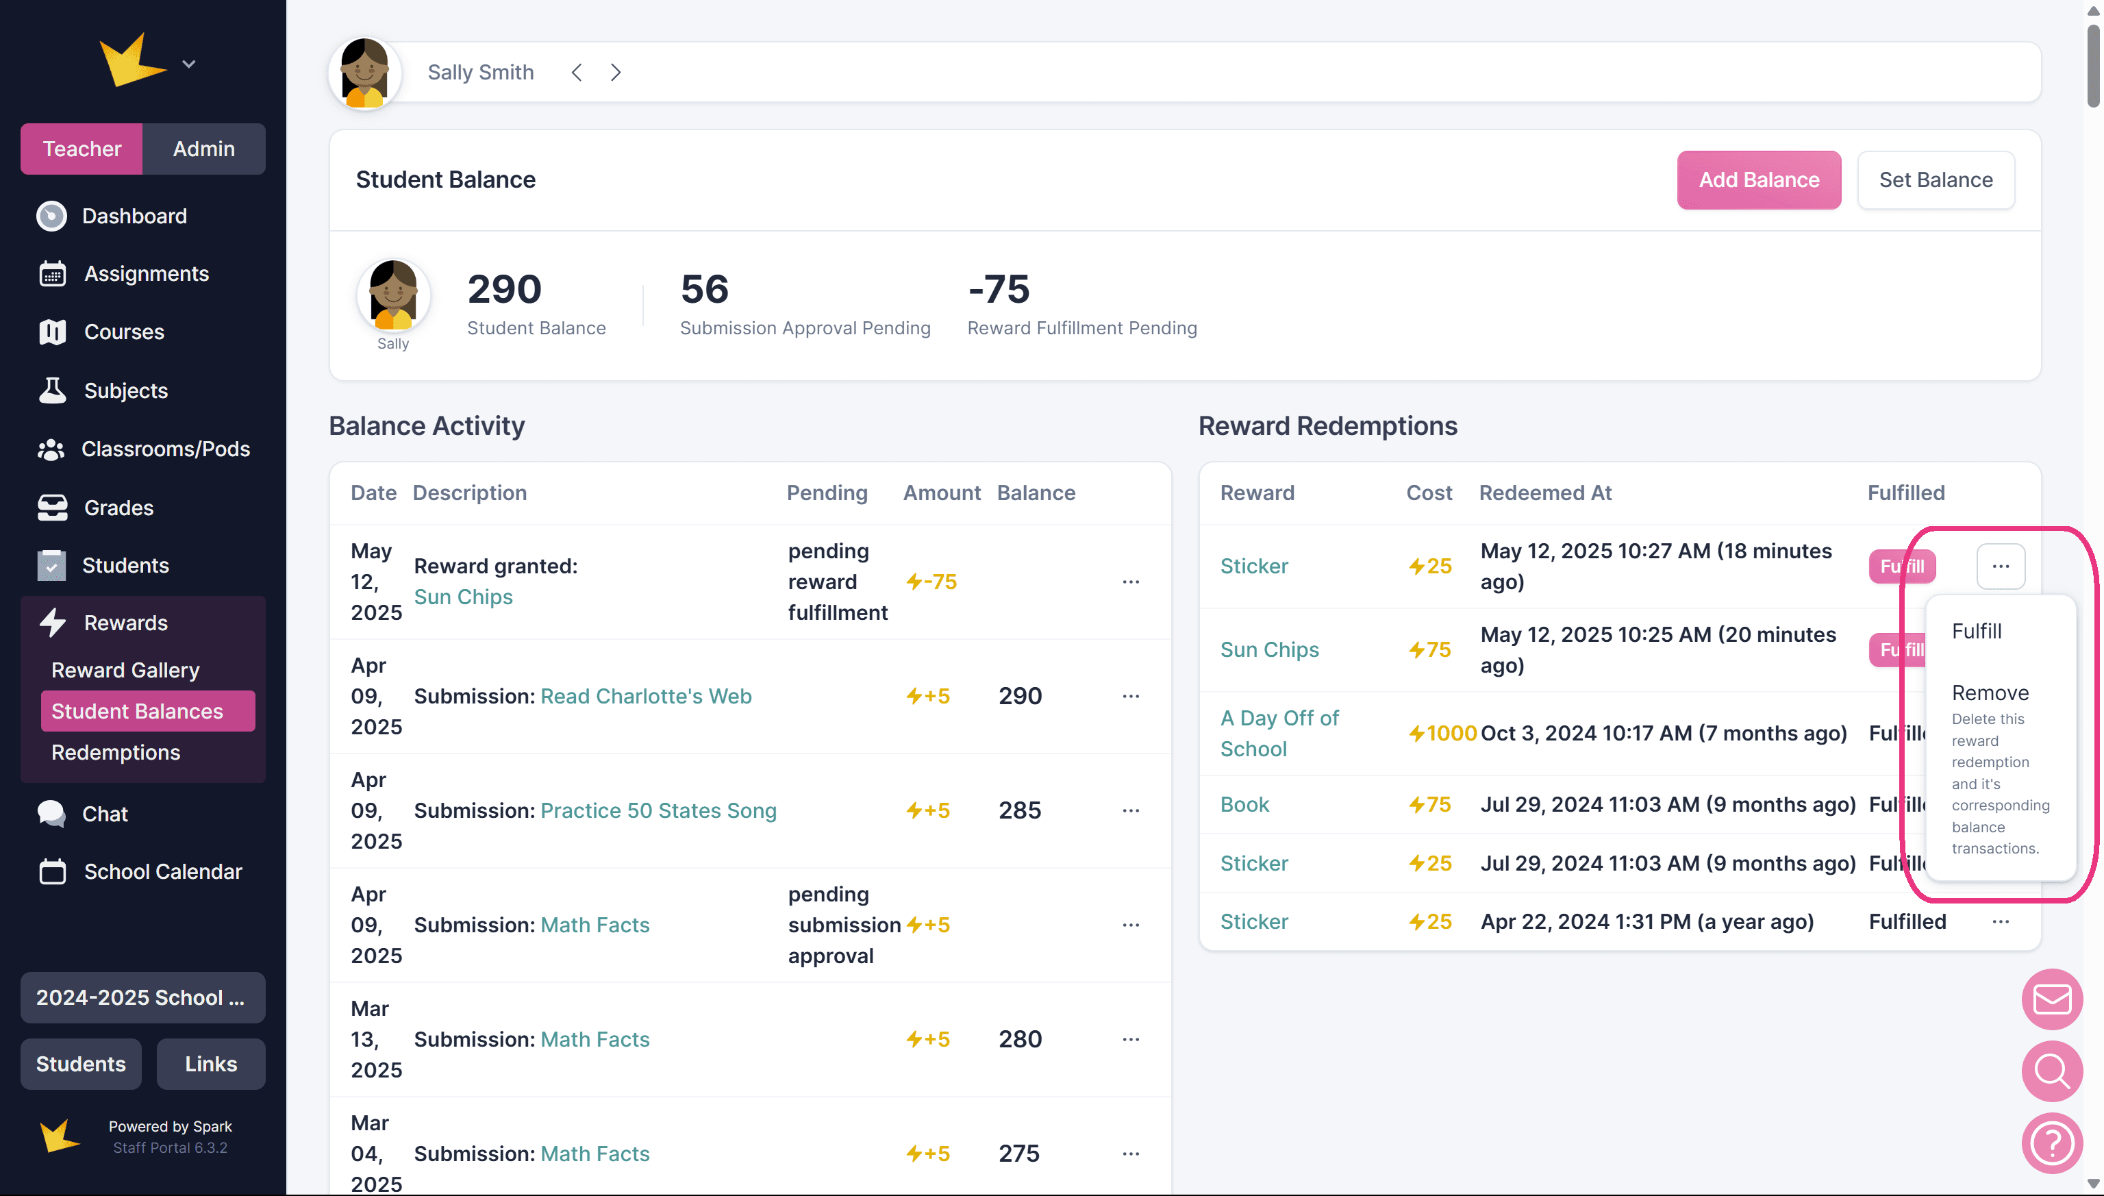Open options menu for Sun Chips balance row
Screen dimensions: 2104x1196
[1130, 582]
